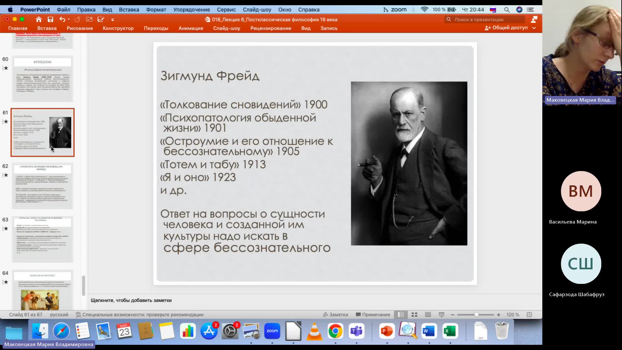Click the slide thumbnail panel scrollbar
The height and width of the screenshot is (350, 622).
83,286
